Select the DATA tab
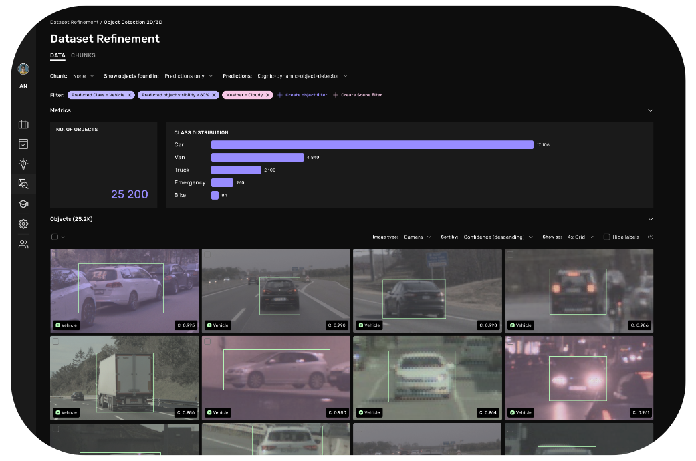 pos(57,55)
